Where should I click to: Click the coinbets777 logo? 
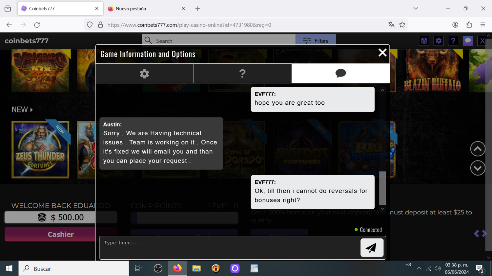pos(27,41)
